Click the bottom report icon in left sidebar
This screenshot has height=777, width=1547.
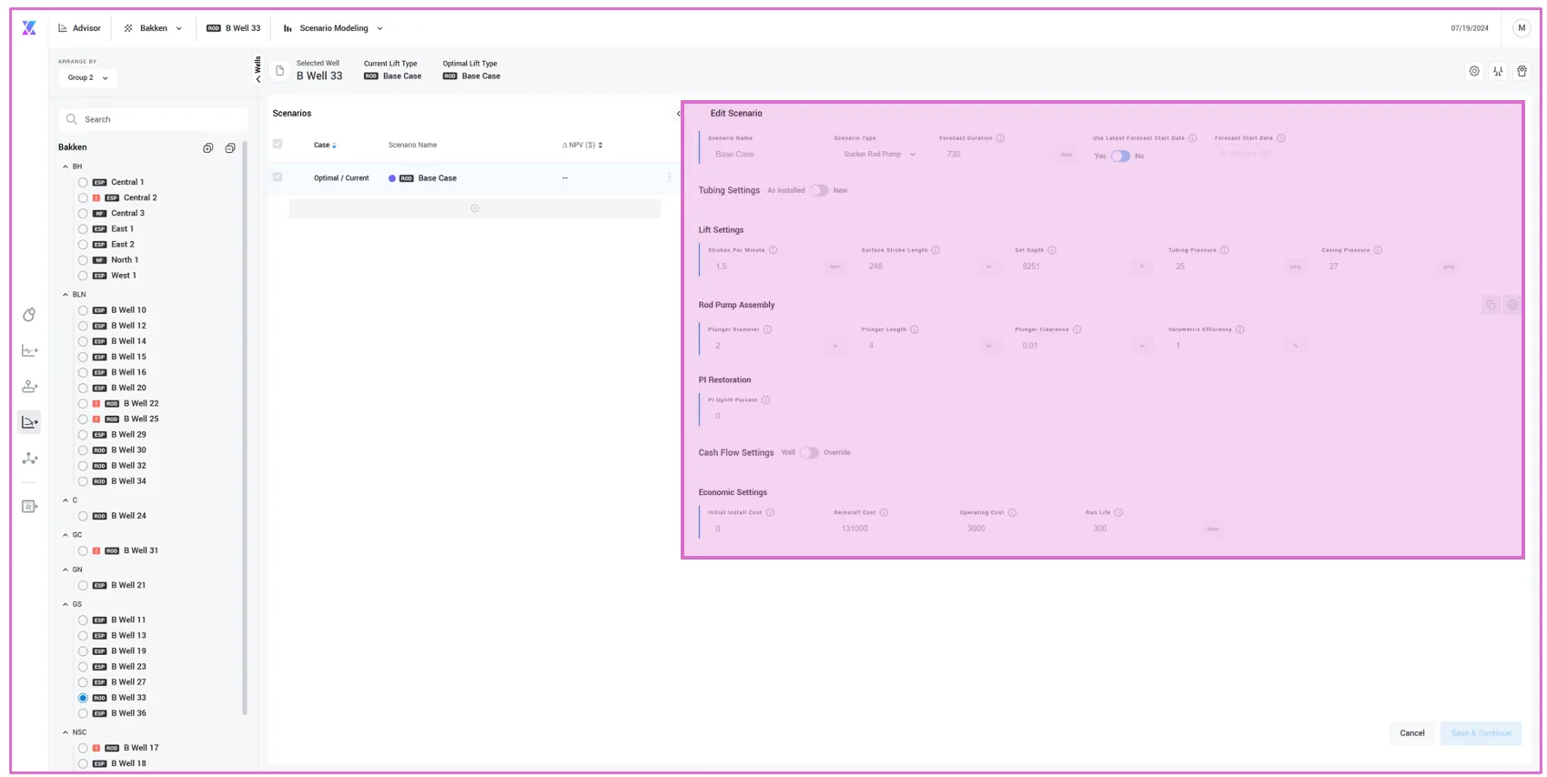(29, 506)
